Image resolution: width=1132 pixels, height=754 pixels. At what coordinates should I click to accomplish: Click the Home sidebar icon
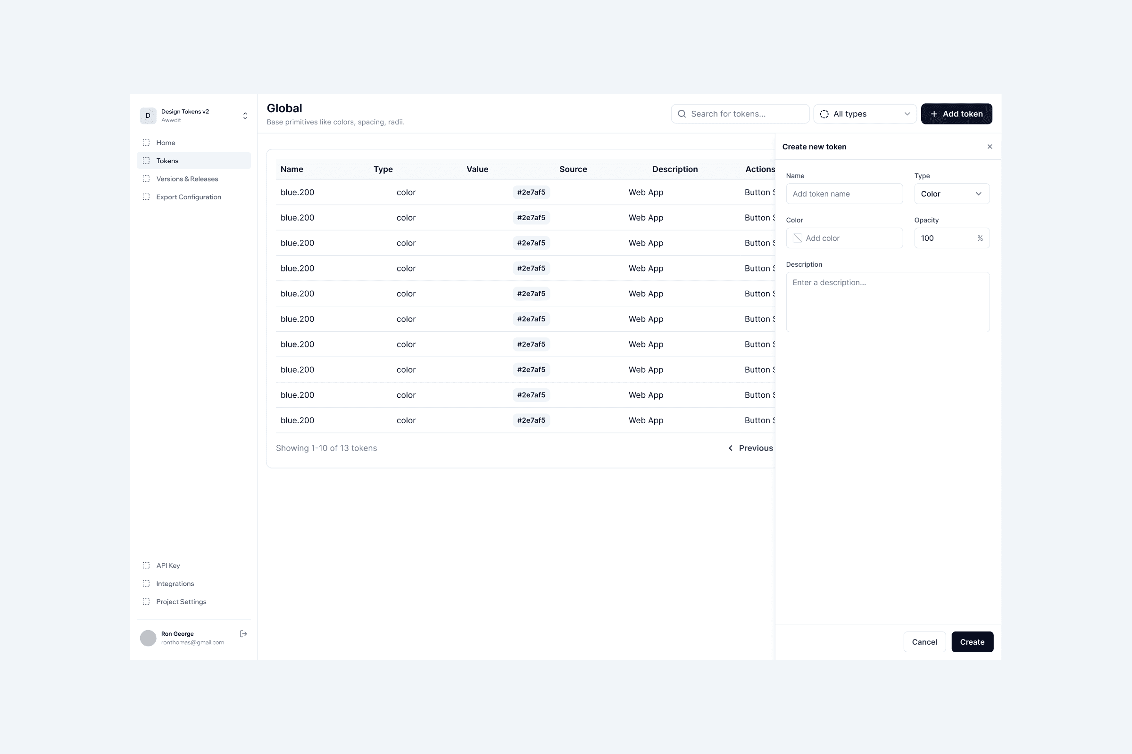pyautogui.click(x=146, y=143)
